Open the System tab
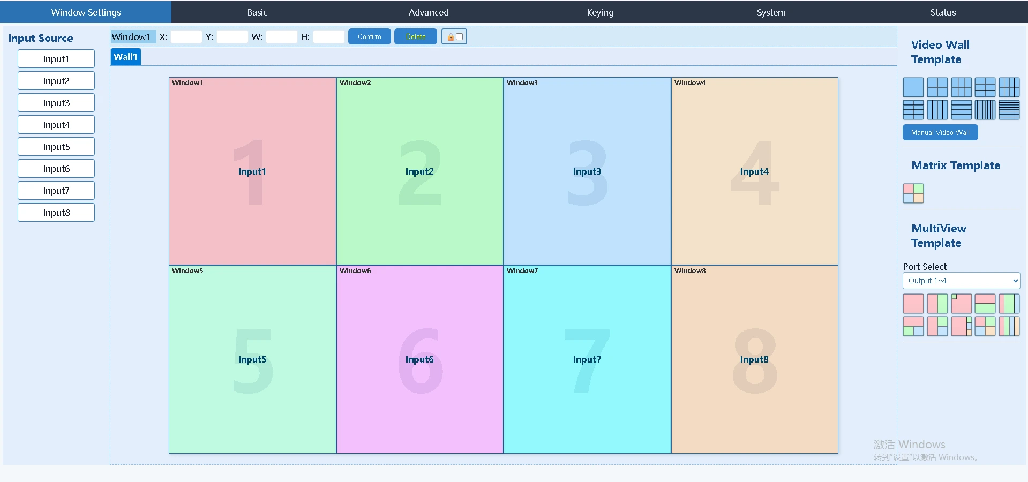 pyautogui.click(x=771, y=12)
